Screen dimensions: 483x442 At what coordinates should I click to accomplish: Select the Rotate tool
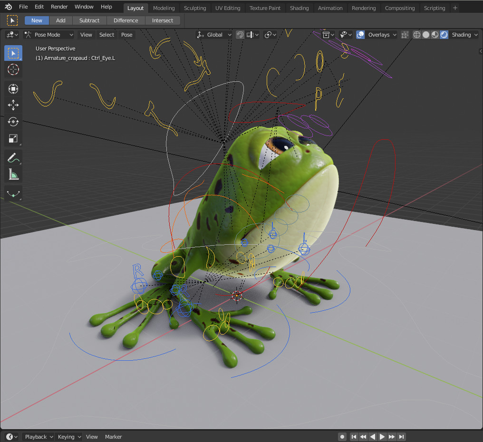point(13,122)
